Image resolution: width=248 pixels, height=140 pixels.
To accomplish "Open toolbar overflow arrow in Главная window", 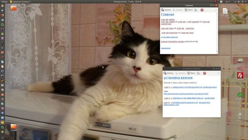I will (216, 10).
